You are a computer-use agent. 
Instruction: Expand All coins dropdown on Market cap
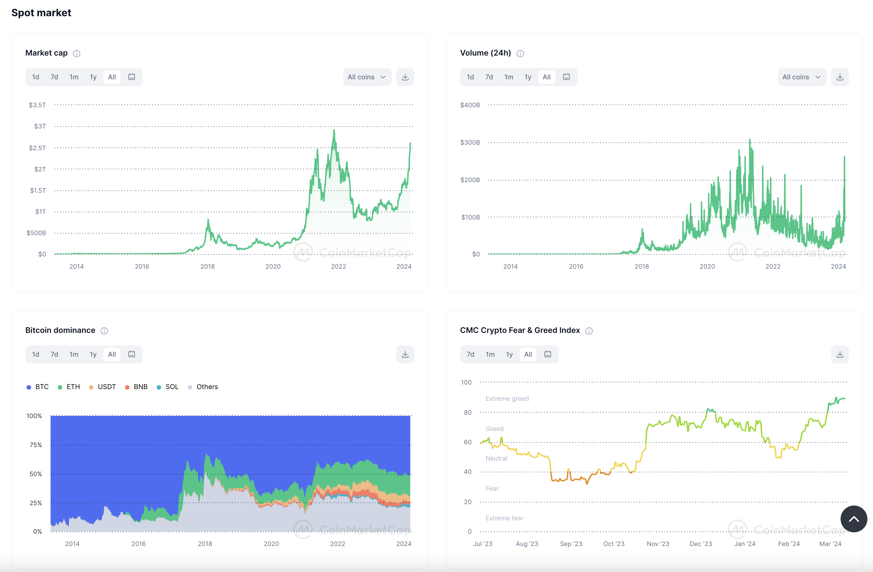tap(367, 77)
